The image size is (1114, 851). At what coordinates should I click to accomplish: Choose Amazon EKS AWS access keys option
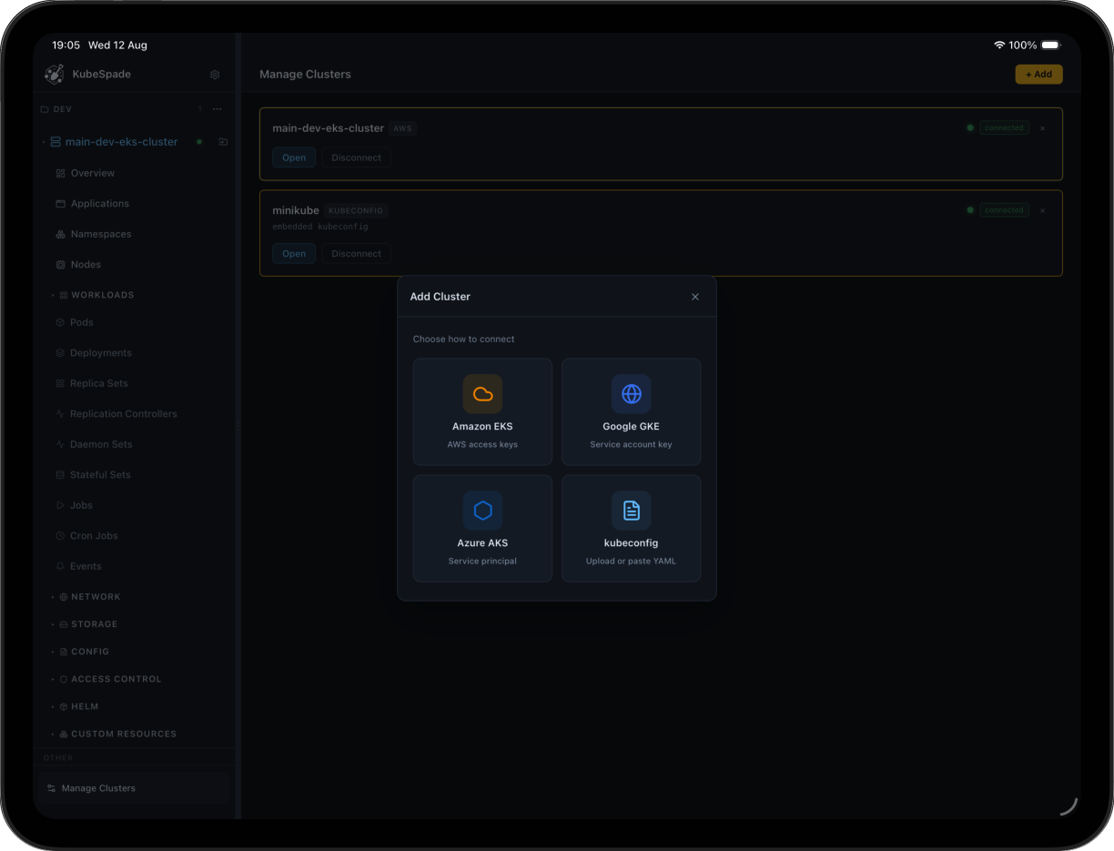(x=482, y=411)
